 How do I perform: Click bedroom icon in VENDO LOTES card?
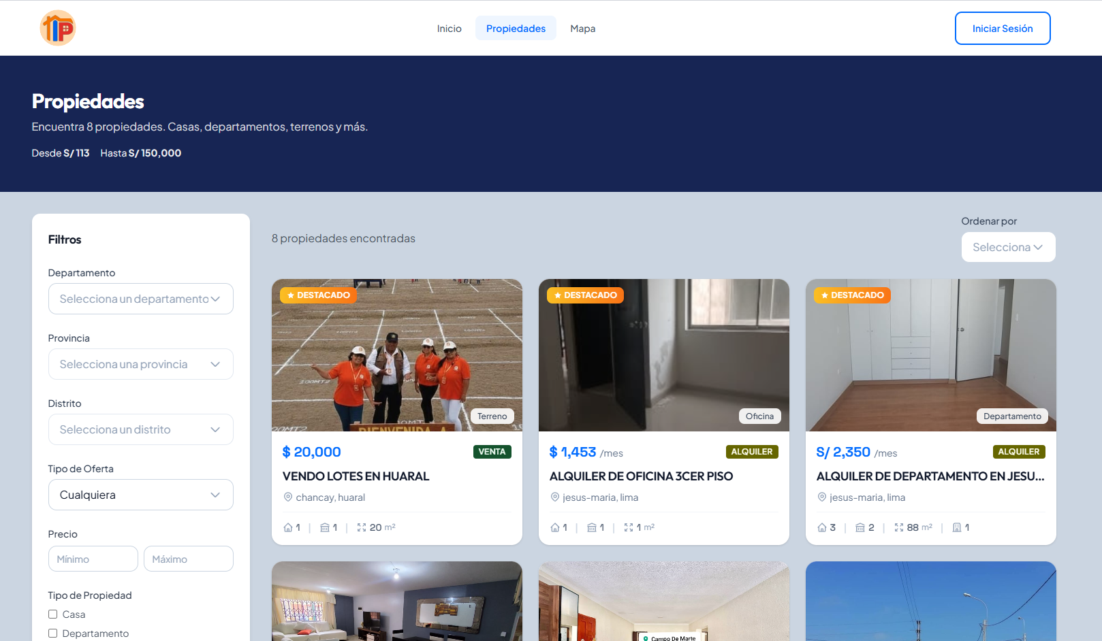tap(288, 527)
